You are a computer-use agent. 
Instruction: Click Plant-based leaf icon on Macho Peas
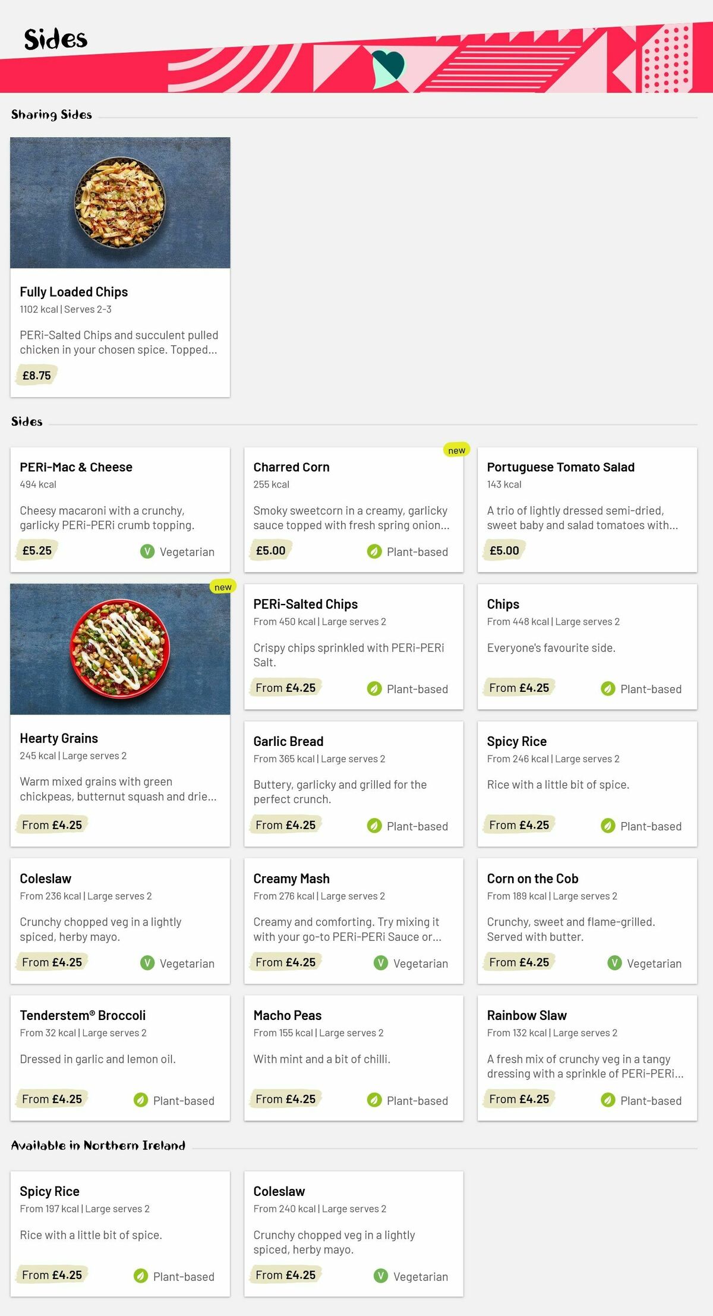[374, 1100]
